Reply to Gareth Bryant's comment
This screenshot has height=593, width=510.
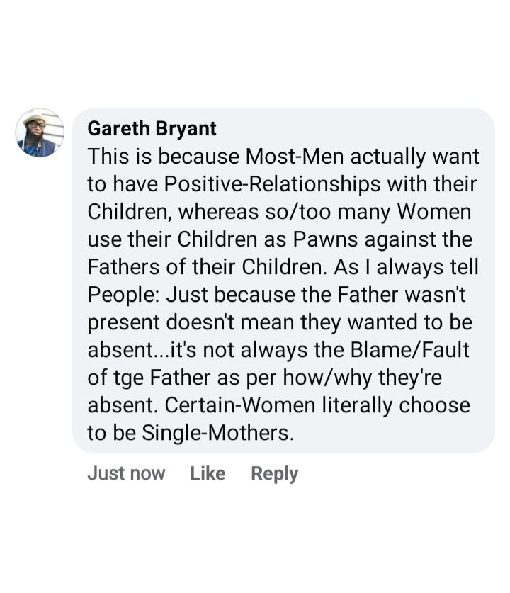[274, 473]
